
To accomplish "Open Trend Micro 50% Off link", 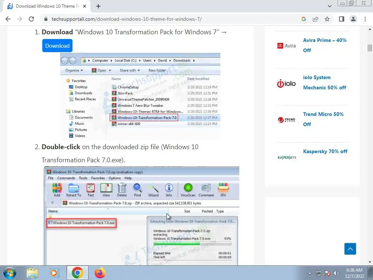I will (323, 119).
